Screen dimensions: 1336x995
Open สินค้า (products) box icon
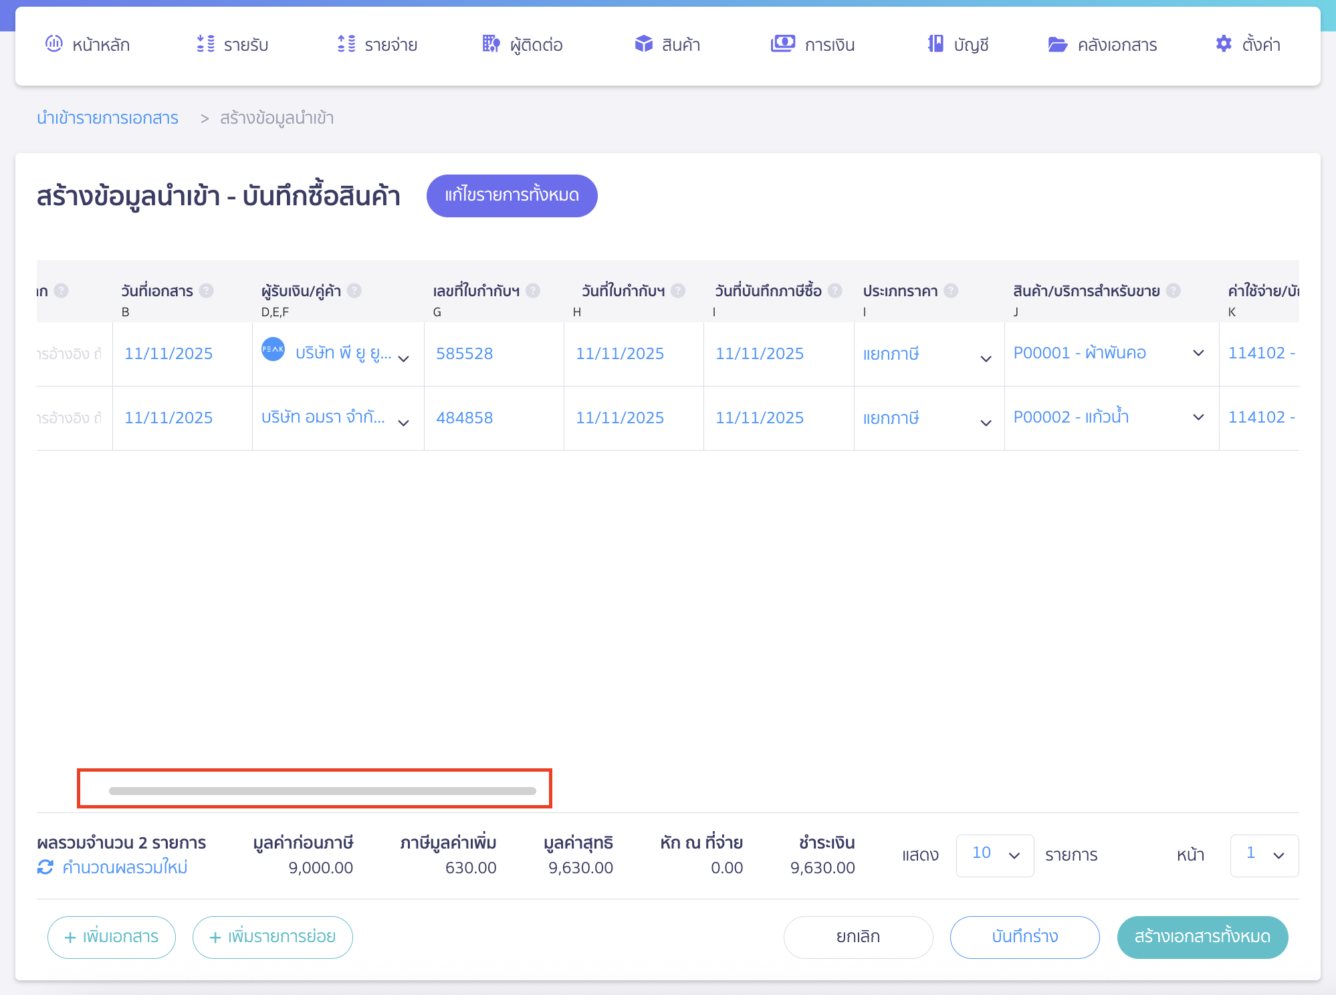(643, 44)
